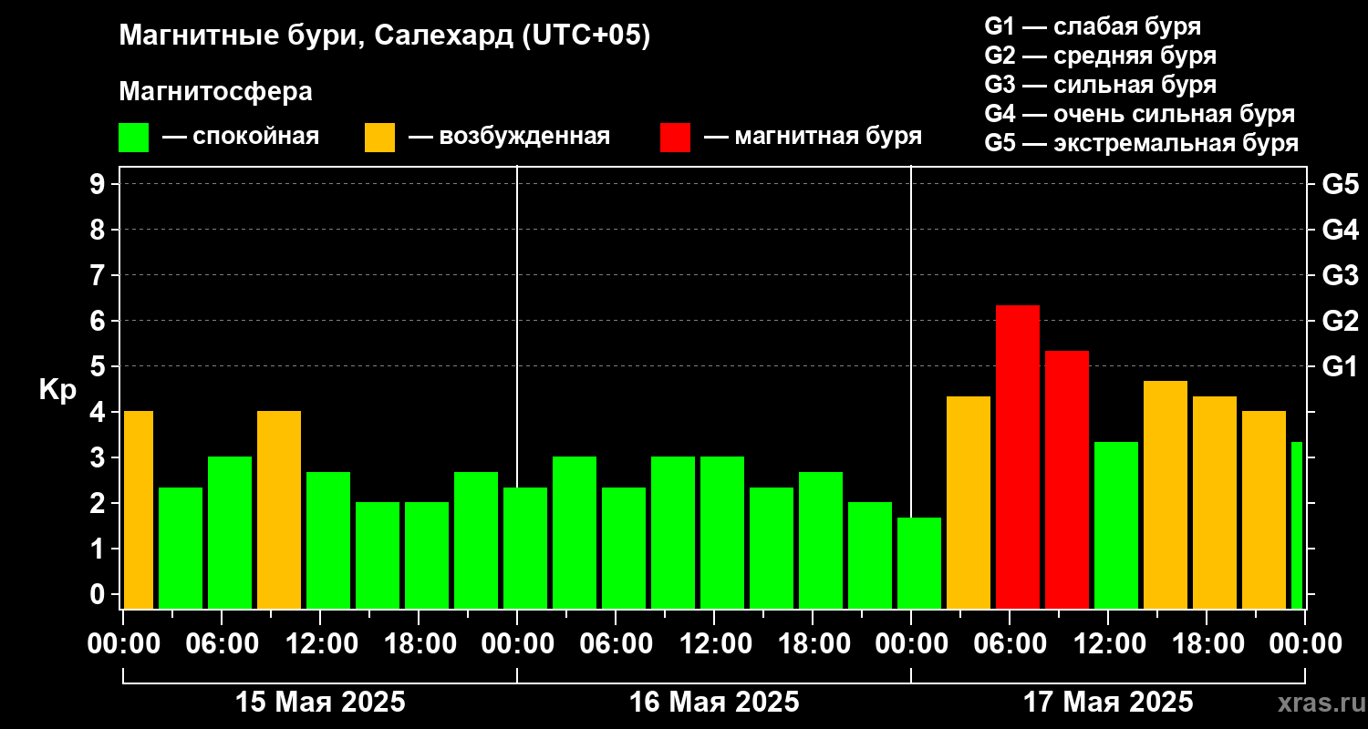The image size is (1368, 729).
Task: Click the G4 tick label on right axis
Action: 1340,230
